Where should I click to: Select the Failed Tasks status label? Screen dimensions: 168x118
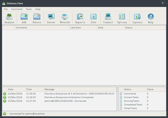coord(130,108)
